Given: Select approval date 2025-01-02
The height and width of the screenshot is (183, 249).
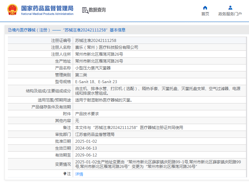Looking at the screenshot, I should (86, 141).
